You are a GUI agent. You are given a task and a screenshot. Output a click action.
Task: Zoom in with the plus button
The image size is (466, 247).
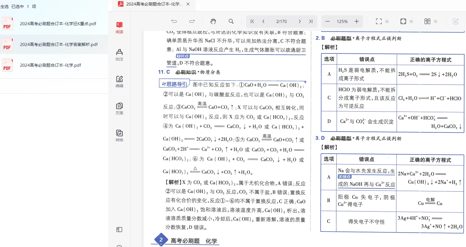pos(357,21)
